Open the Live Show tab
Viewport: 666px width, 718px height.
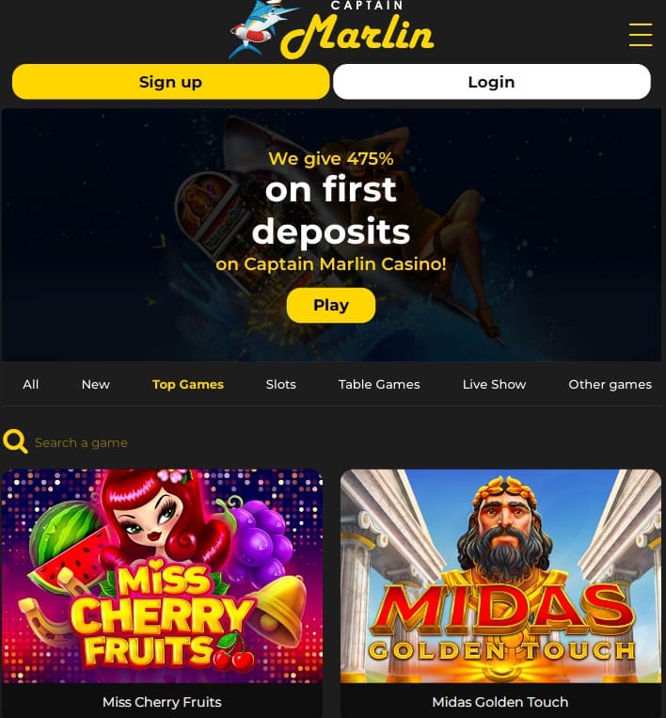pyautogui.click(x=494, y=384)
